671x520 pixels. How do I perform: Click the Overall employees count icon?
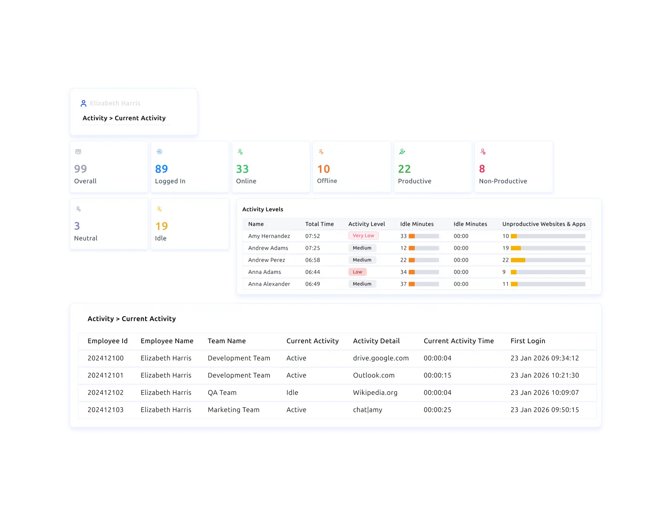coord(78,151)
